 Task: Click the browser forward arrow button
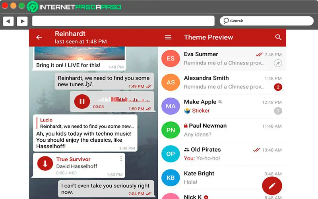22,21
